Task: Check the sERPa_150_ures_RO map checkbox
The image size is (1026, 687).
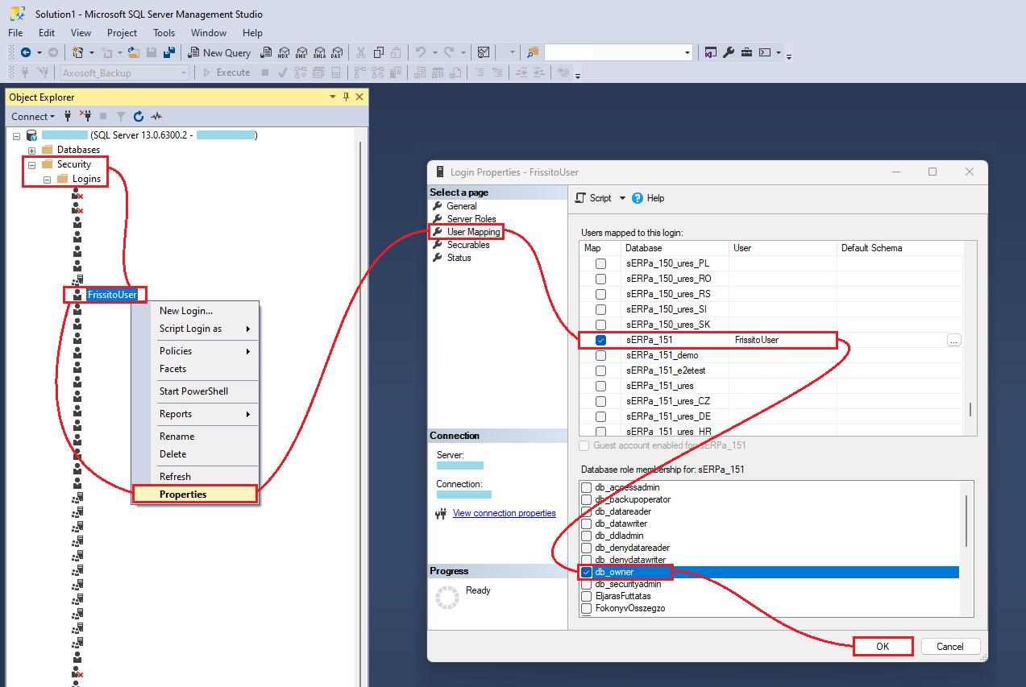Action: (x=600, y=279)
